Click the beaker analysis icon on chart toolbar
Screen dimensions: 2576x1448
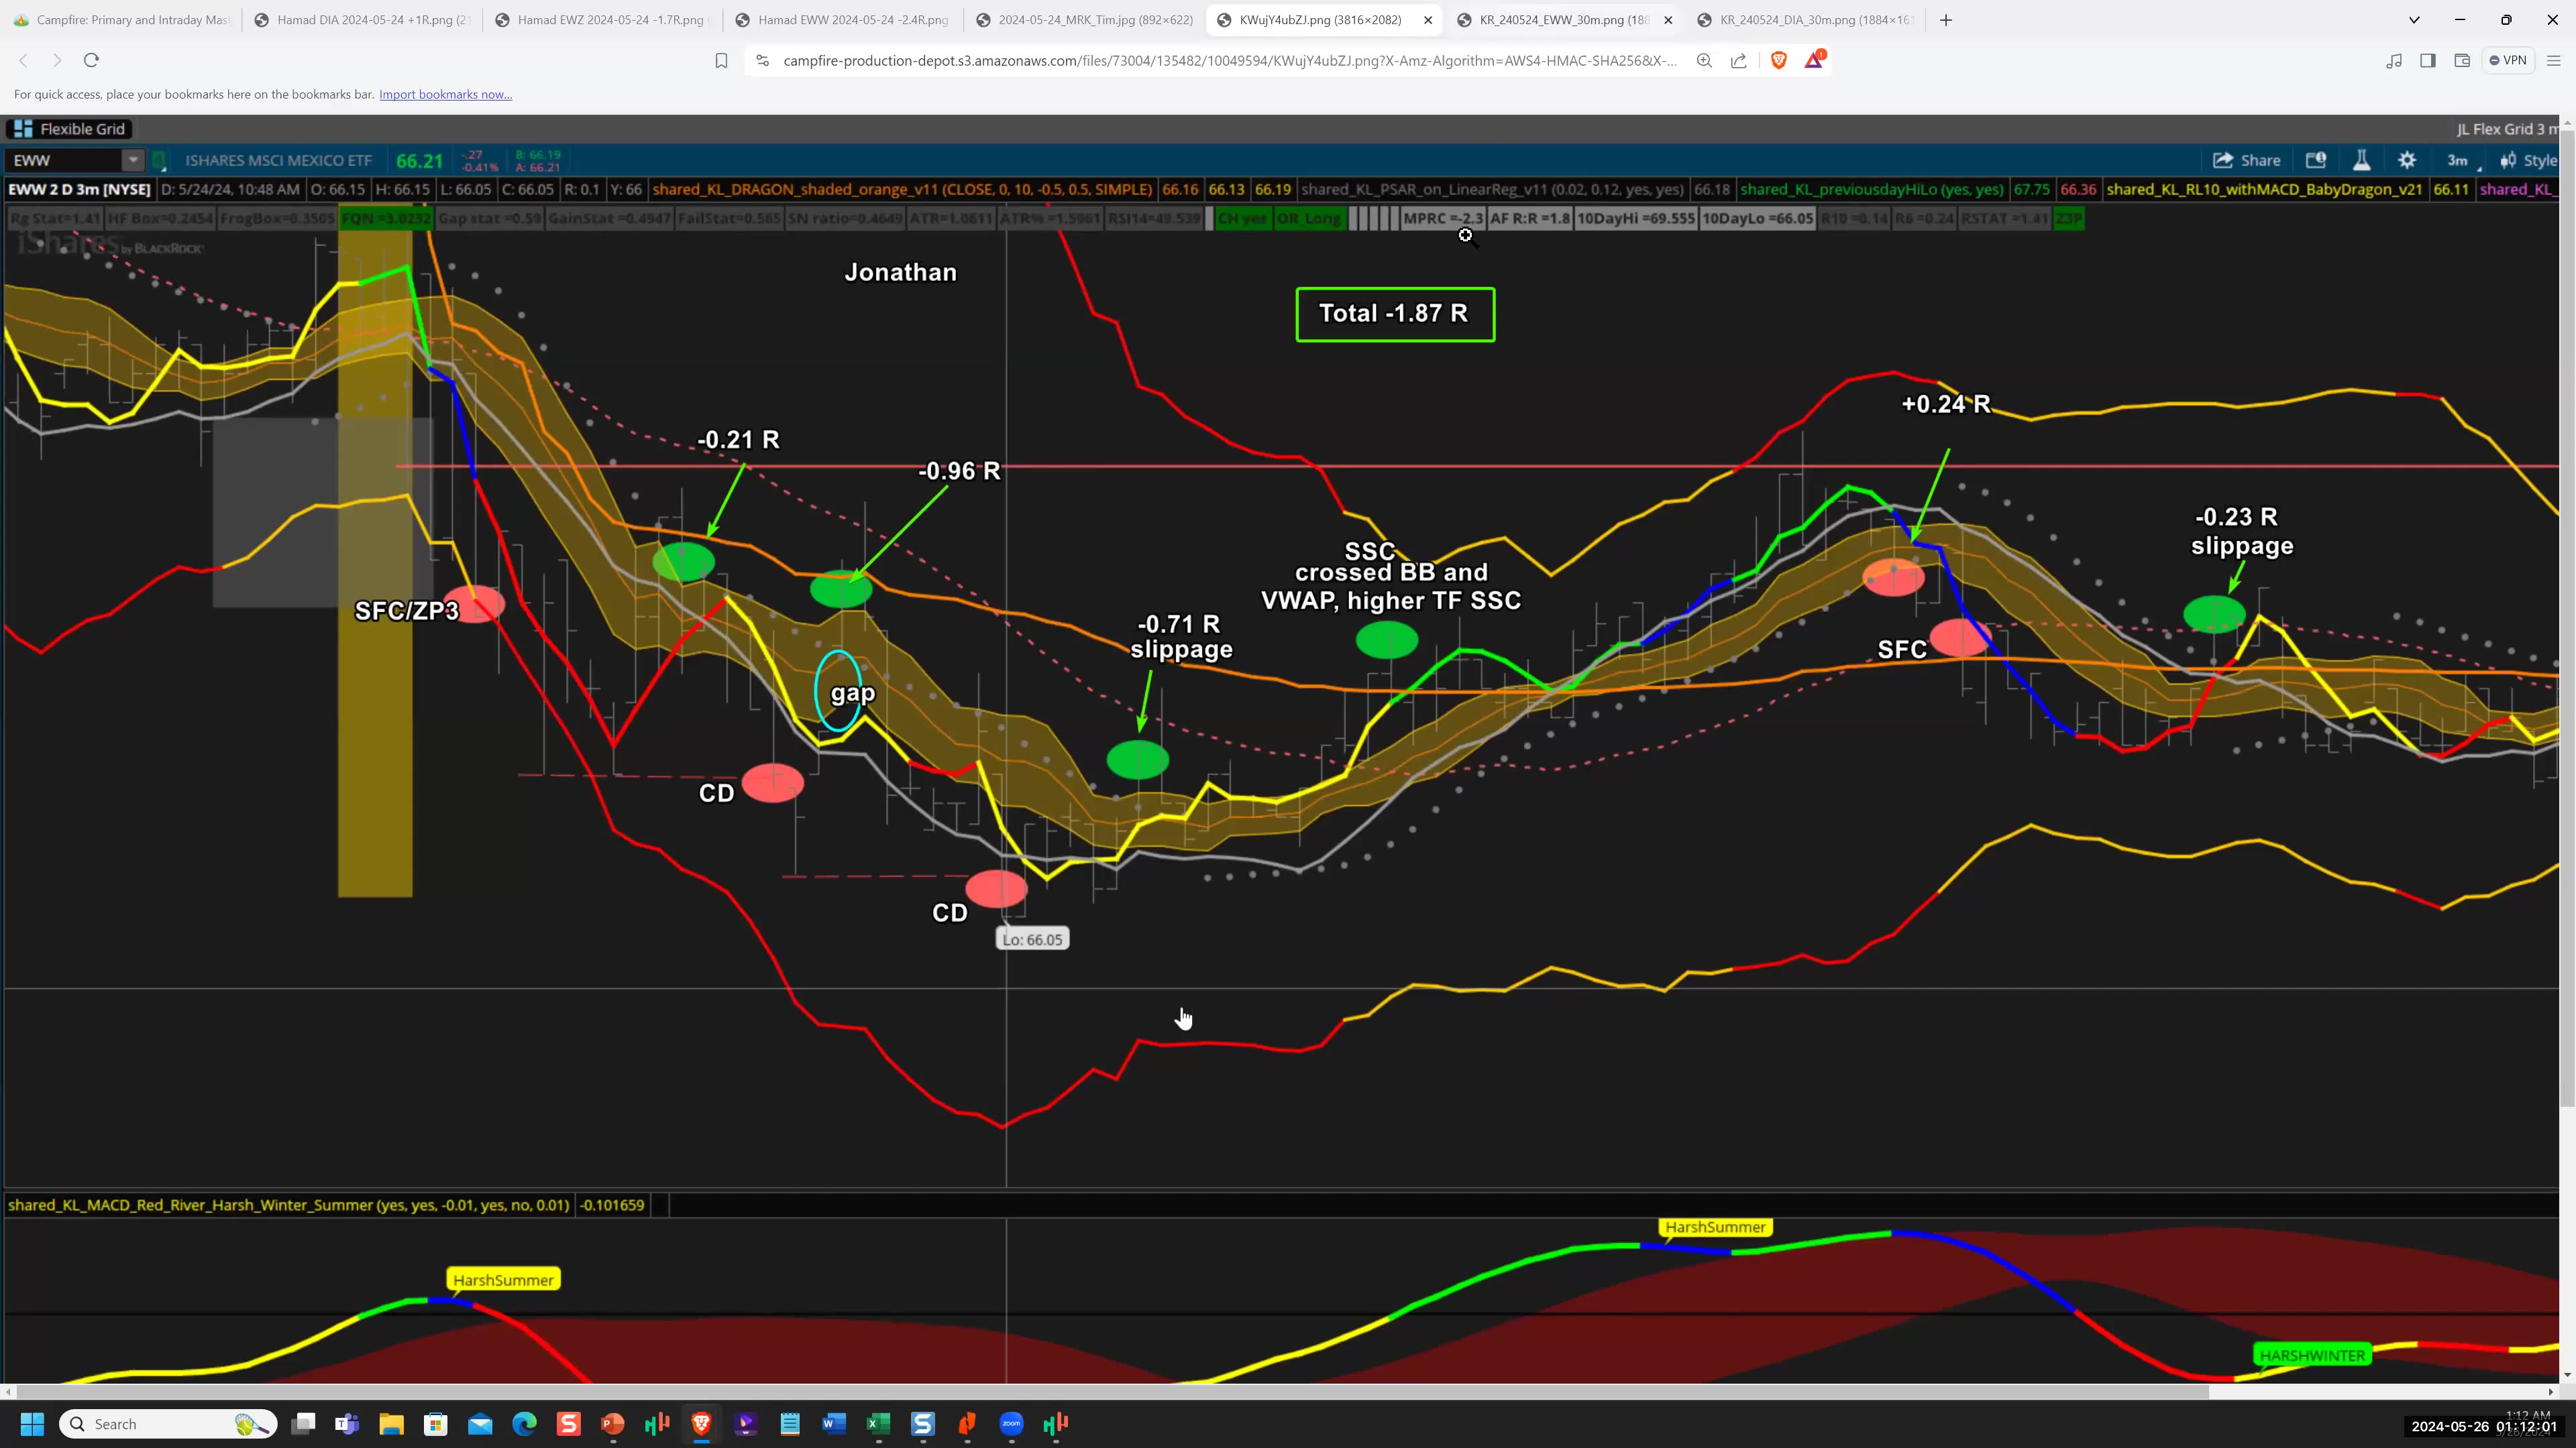coord(2362,161)
